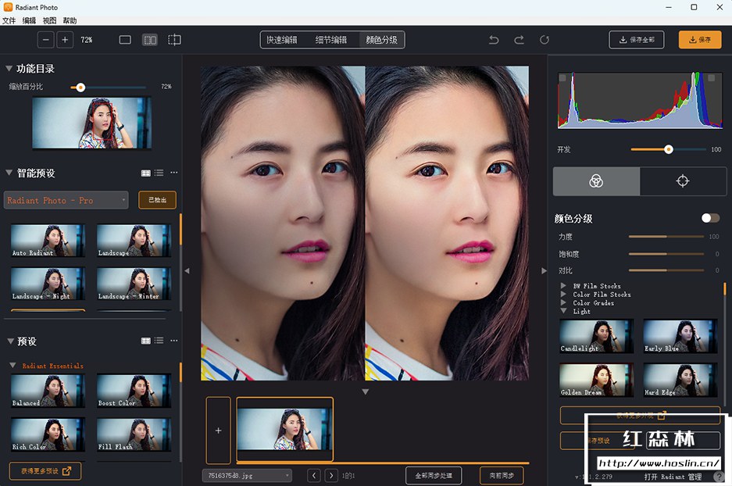
Task: Expand BW Film Stocks category
Action: pyautogui.click(x=563, y=286)
